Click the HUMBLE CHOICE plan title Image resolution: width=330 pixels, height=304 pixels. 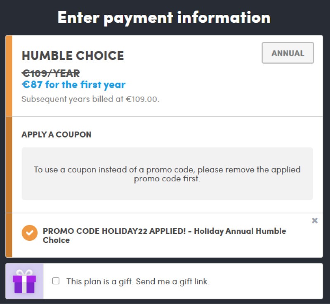click(73, 56)
